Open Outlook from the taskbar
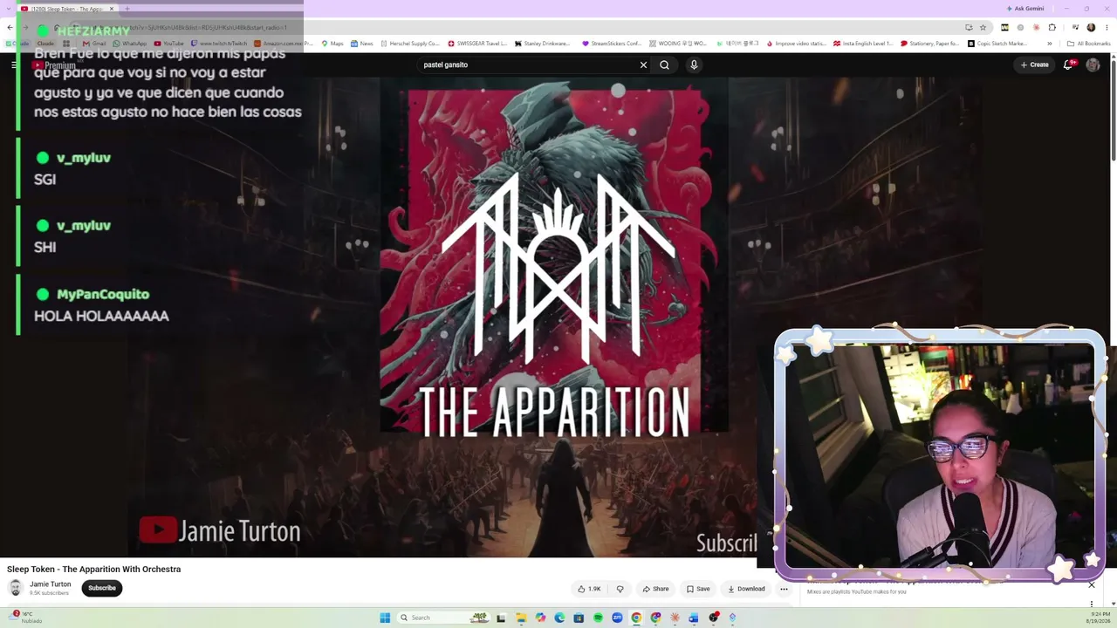This screenshot has height=628, width=1117. 694,618
